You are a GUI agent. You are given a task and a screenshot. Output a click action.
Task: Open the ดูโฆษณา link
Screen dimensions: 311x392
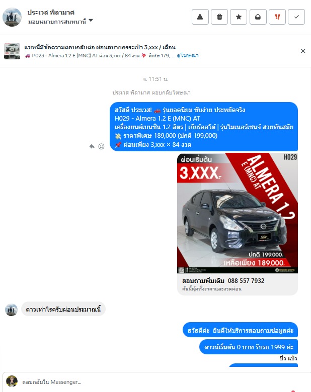pyautogui.click(x=188, y=55)
